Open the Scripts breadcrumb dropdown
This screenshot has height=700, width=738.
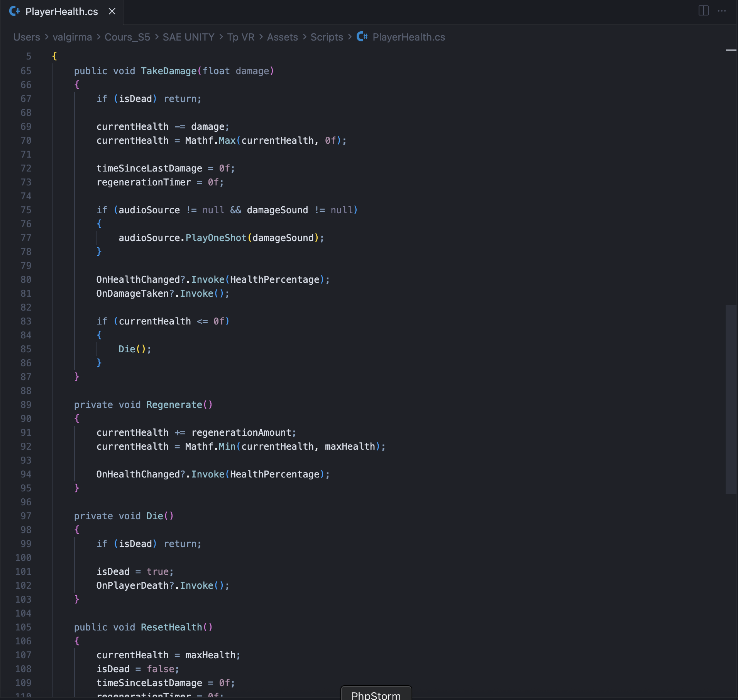(x=327, y=37)
